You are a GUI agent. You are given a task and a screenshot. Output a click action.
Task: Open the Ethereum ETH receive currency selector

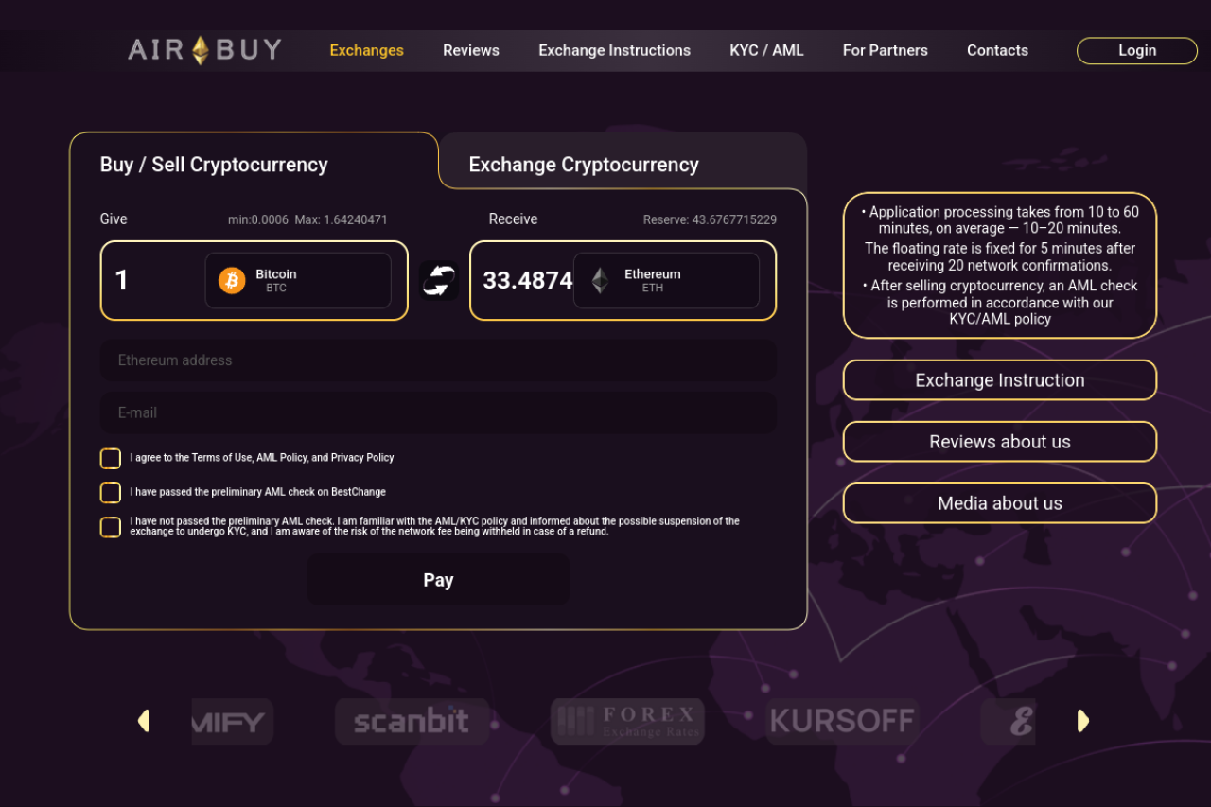pyautogui.click(x=666, y=280)
